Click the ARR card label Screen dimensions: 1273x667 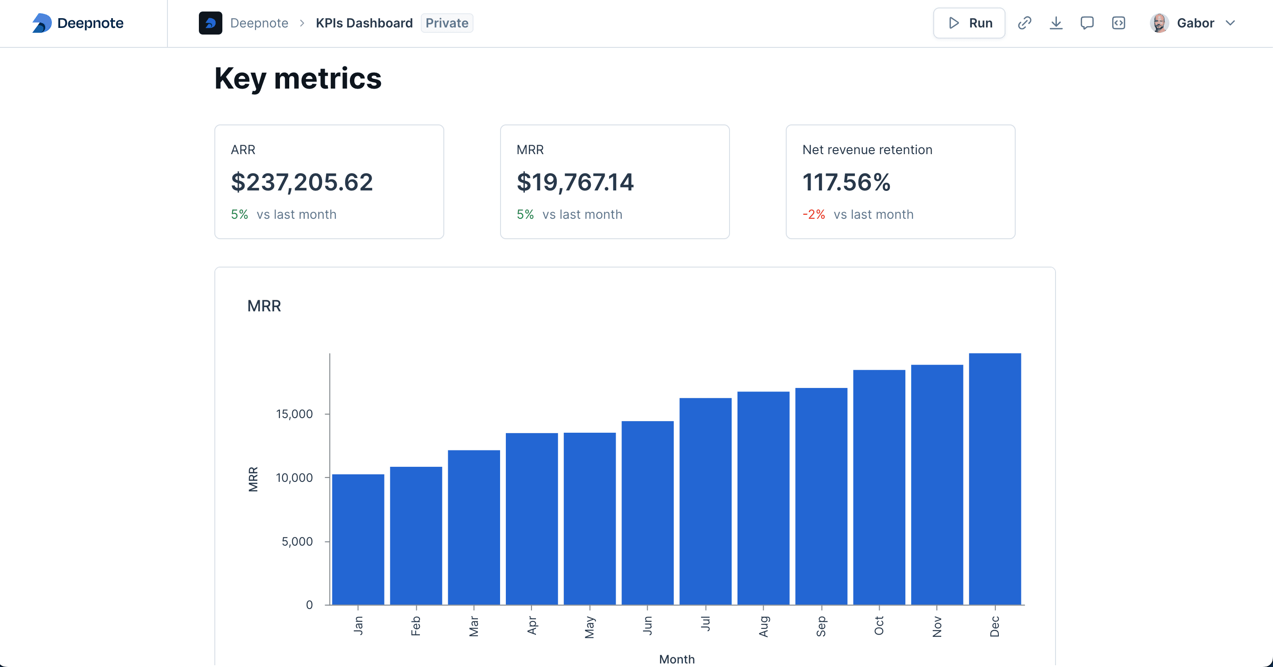point(243,150)
